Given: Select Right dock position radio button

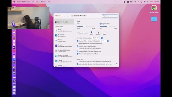Looking at the screenshot, I should (x=104, y=32).
